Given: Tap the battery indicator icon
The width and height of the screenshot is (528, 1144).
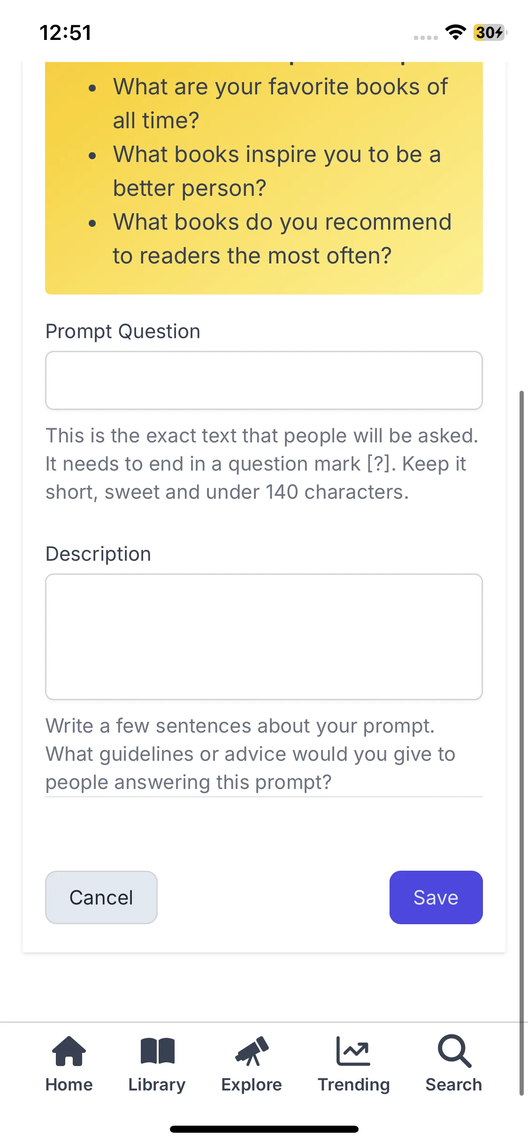Looking at the screenshot, I should [490, 32].
